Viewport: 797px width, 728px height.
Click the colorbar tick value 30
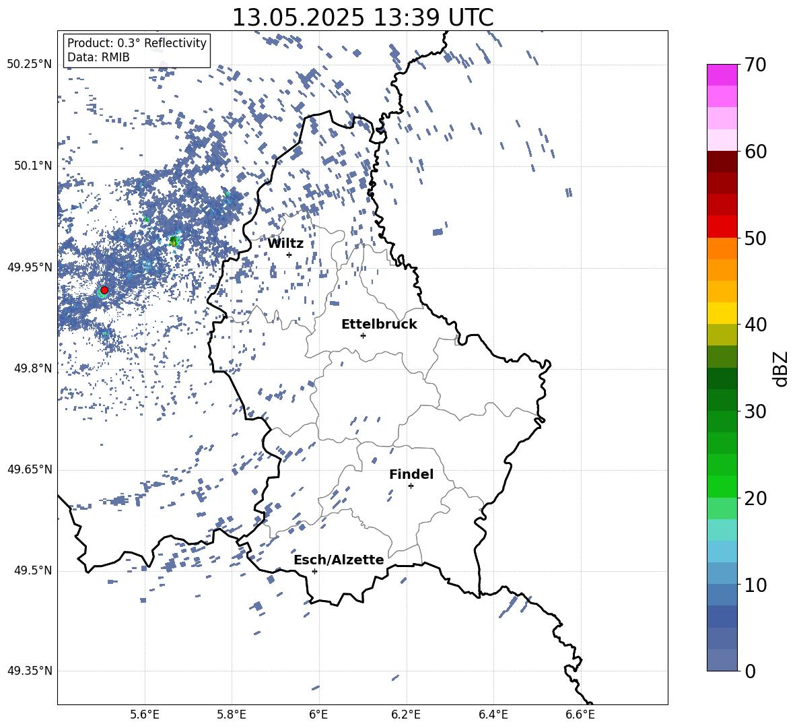pyautogui.click(x=755, y=411)
